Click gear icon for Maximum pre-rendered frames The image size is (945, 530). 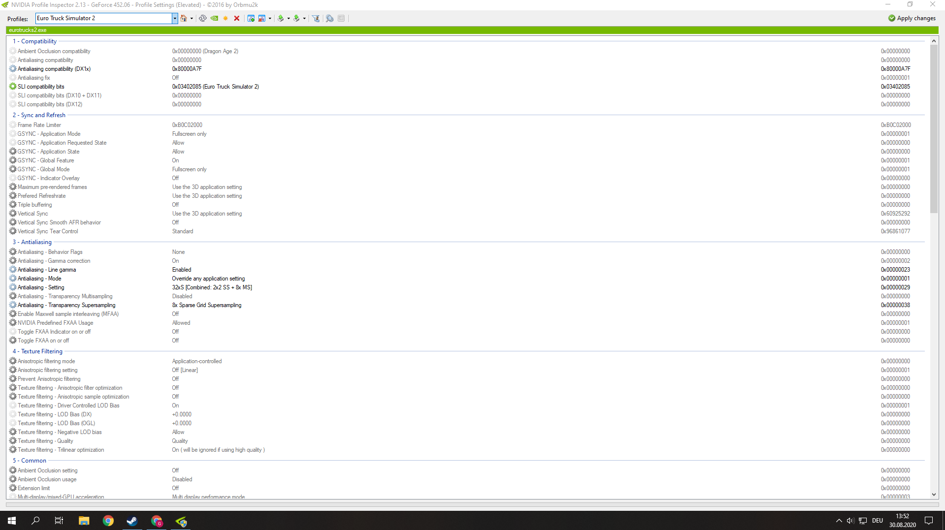(13, 187)
